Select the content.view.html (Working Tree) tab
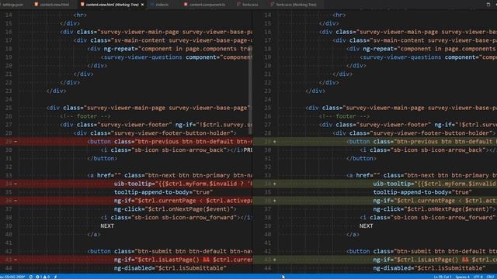Image resolution: width=497 pixels, height=279 pixels. (112, 5)
